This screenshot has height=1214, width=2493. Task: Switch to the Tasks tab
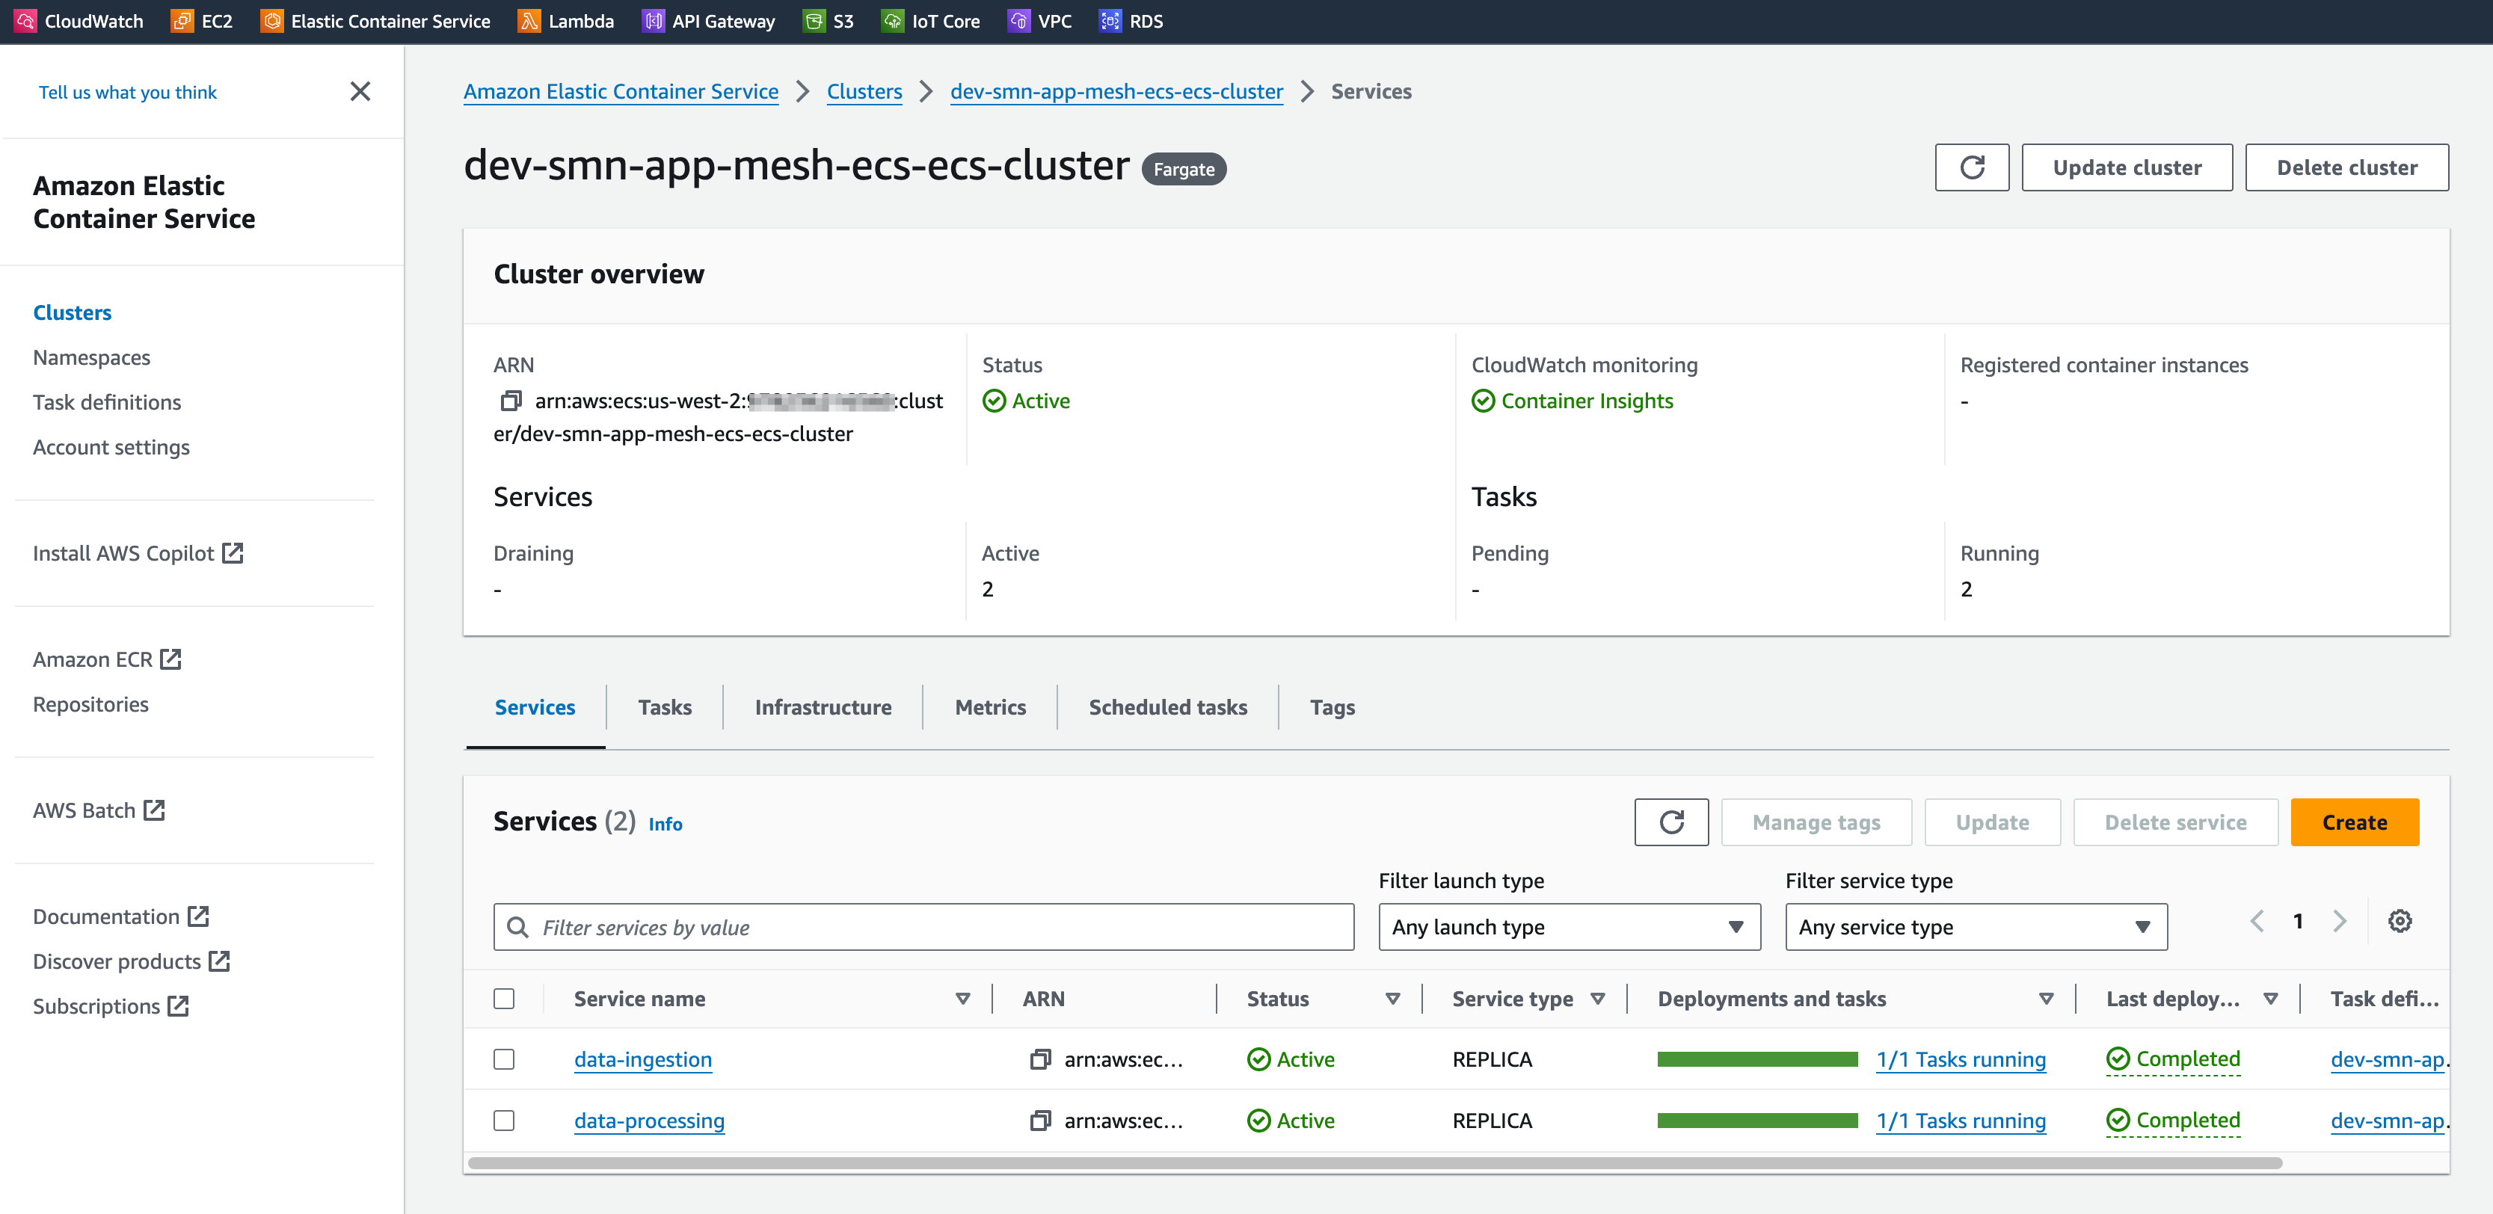point(665,707)
